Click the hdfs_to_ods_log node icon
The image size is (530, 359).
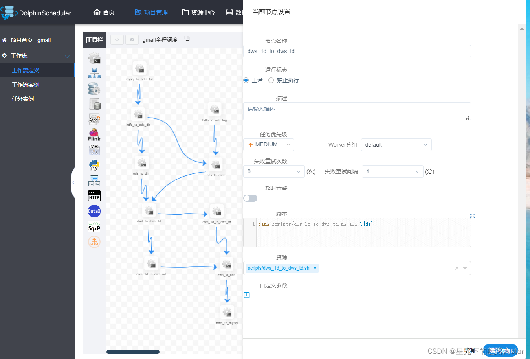(215, 110)
